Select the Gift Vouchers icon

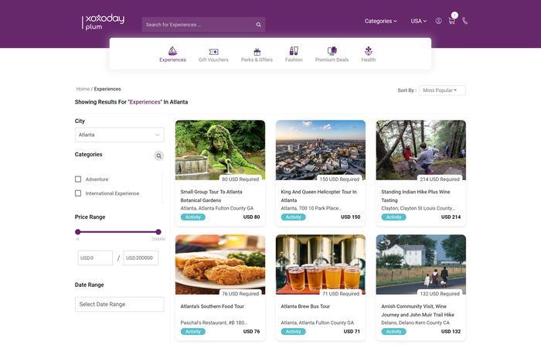(213, 52)
